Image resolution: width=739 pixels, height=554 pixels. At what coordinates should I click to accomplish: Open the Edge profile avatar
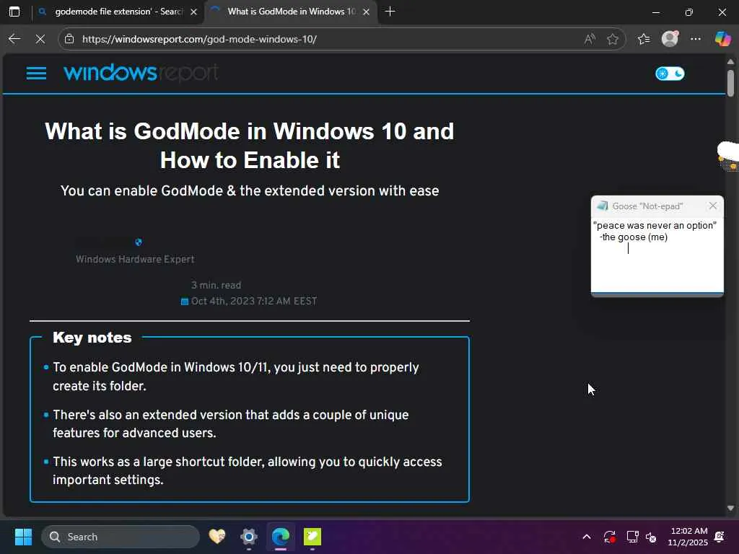[x=670, y=39]
